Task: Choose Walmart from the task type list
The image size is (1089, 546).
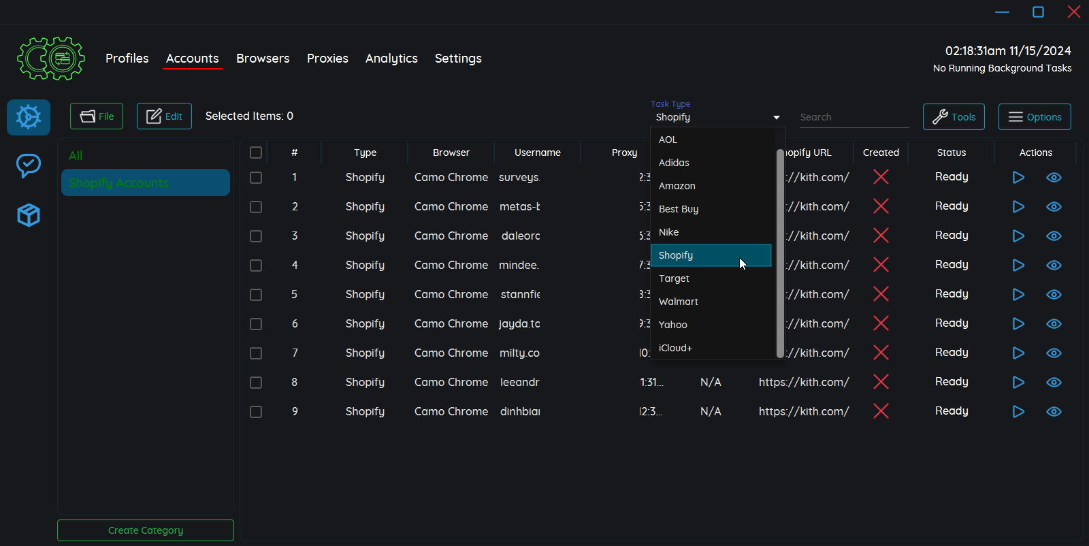Action: pos(679,302)
